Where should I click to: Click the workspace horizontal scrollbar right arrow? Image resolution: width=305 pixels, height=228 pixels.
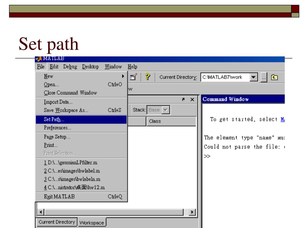coord(192,212)
